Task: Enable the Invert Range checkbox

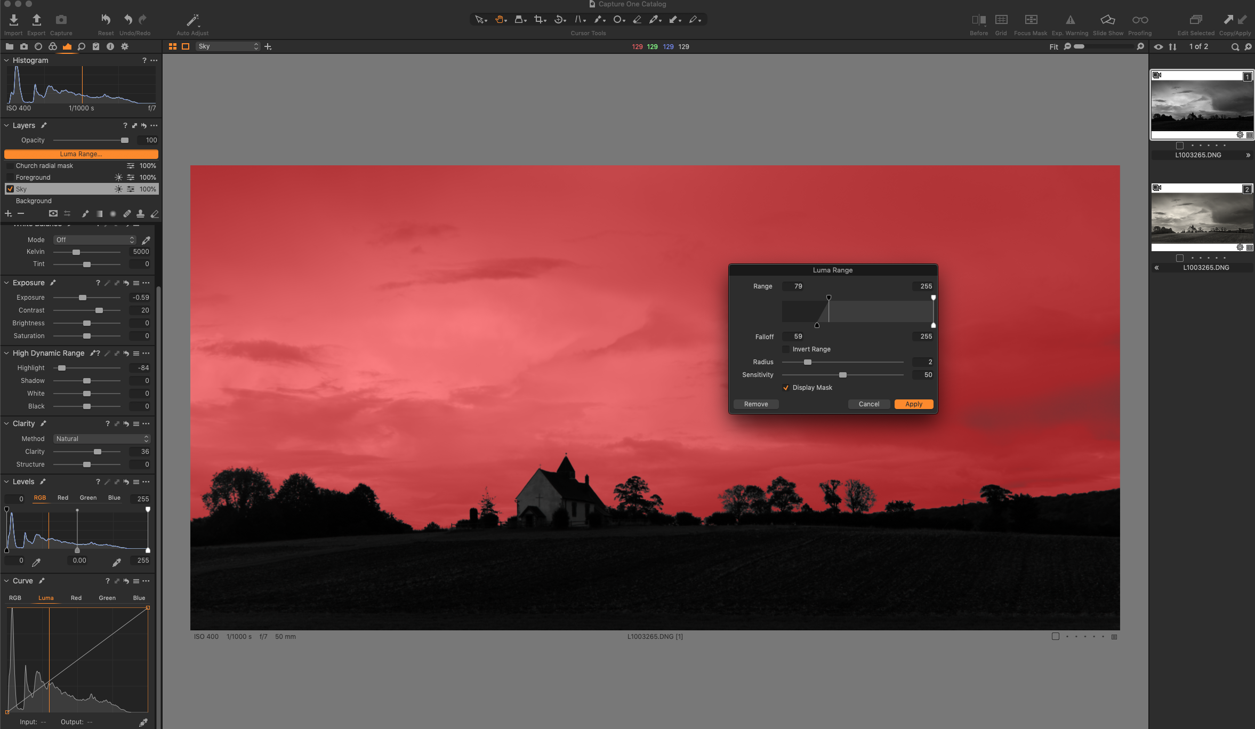Action: pos(786,349)
